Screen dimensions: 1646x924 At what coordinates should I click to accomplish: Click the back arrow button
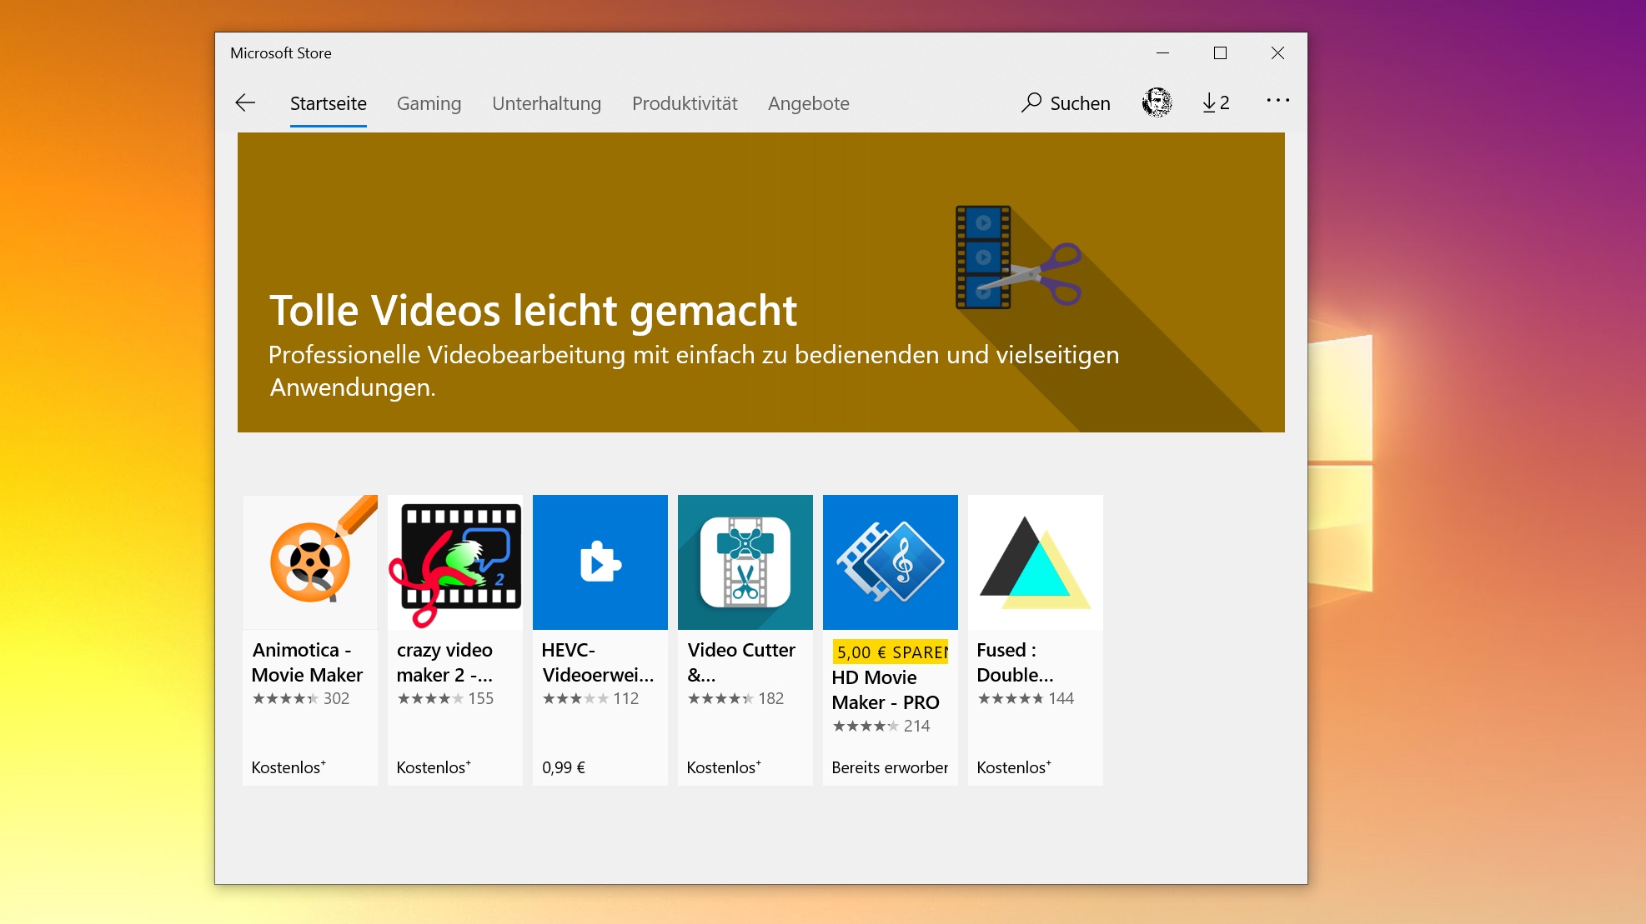(x=245, y=102)
